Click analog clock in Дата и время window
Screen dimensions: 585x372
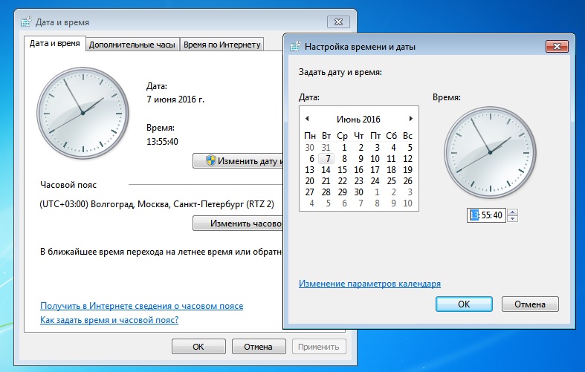(83, 113)
